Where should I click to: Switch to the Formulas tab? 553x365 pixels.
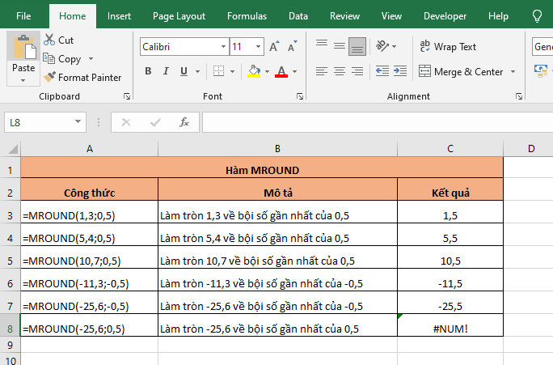click(x=247, y=16)
